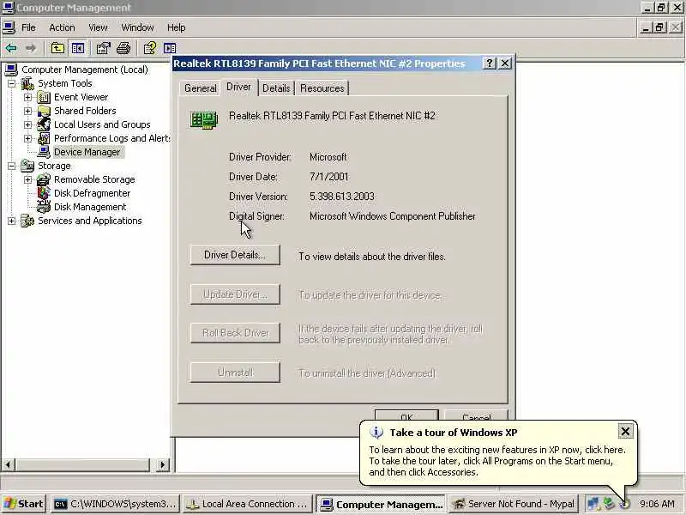This screenshot has width=686, height=515.
Task: Expand the Removable Storage node
Action: pyautogui.click(x=28, y=179)
